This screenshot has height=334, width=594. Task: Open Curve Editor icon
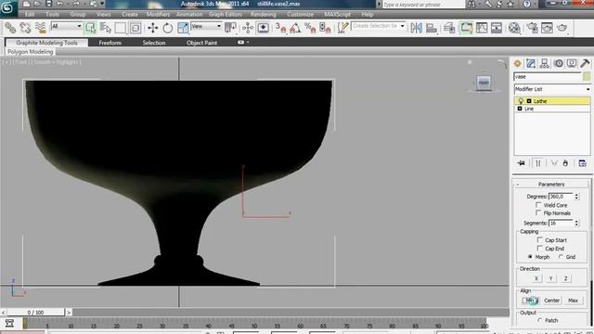[x=482, y=28]
